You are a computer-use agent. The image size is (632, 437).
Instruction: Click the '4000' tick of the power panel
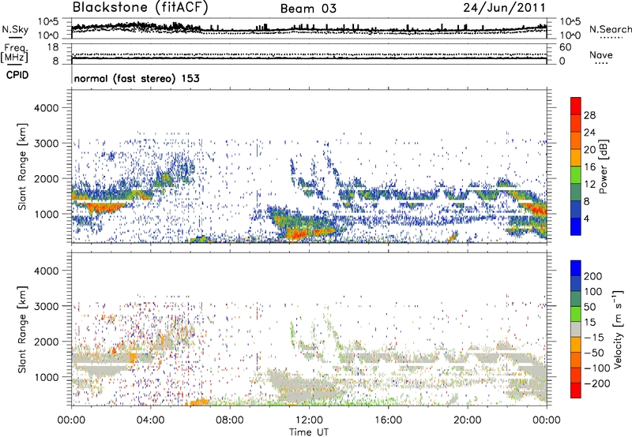point(47,108)
